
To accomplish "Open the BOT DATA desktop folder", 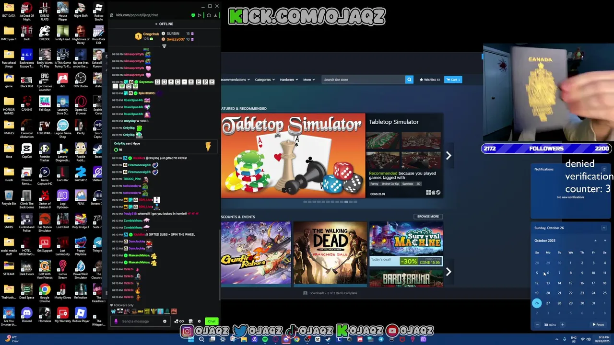I will point(9,10).
